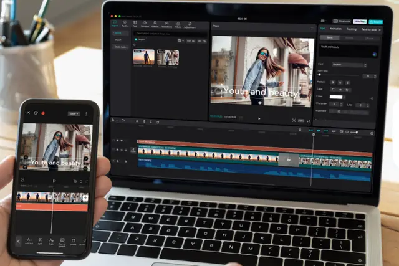Open the Text tab in top toolbar
Viewport: 399px width, 266px height.
point(135,24)
